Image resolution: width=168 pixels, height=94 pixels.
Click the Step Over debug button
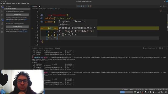(x=81, y=6)
